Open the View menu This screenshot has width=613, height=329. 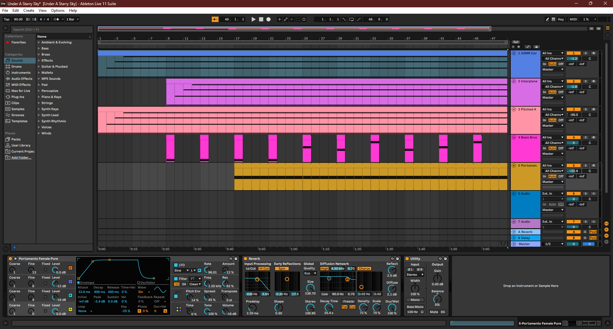(42, 11)
